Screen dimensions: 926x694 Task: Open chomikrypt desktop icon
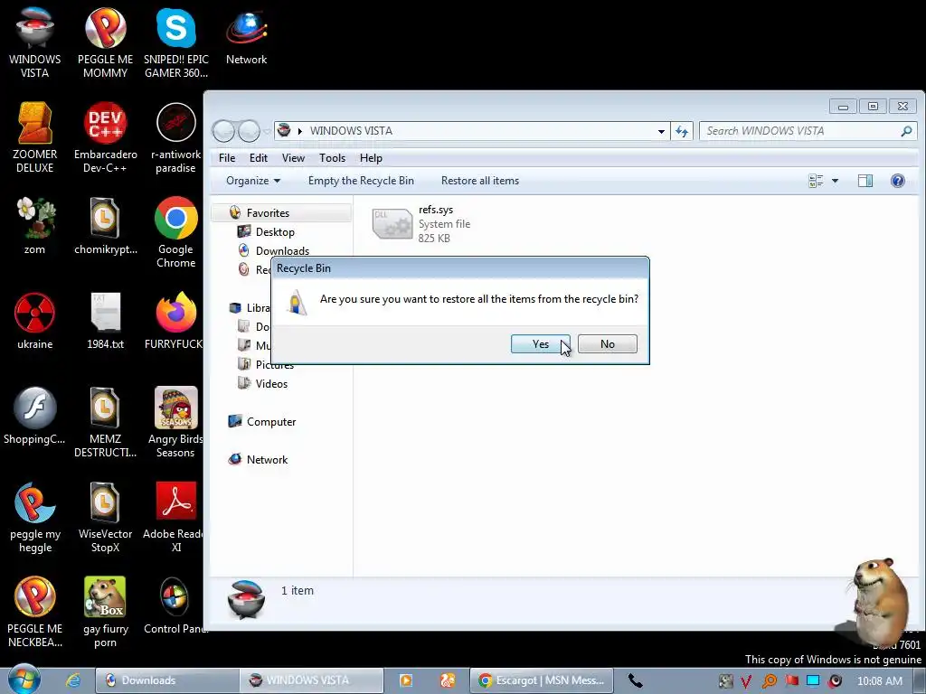click(105, 225)
